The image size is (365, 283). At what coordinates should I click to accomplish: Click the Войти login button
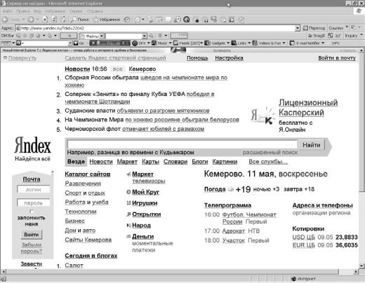32,235
